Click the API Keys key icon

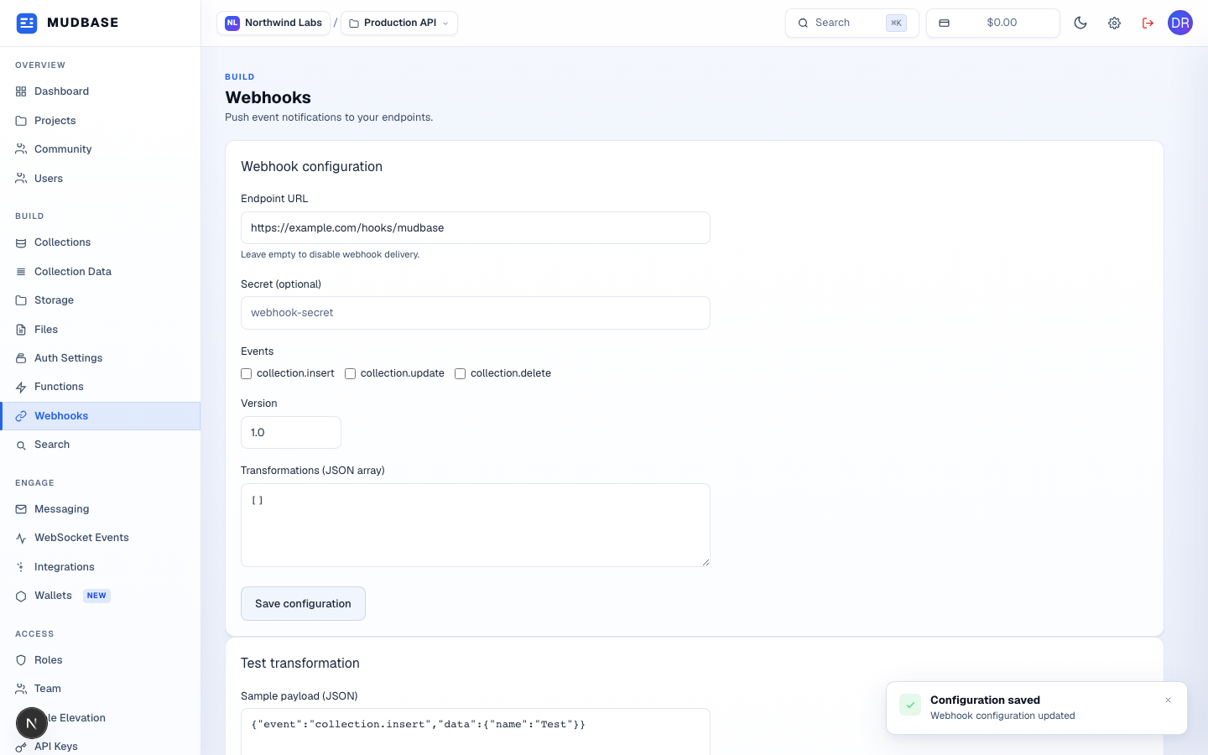click(x=21, y=747)
